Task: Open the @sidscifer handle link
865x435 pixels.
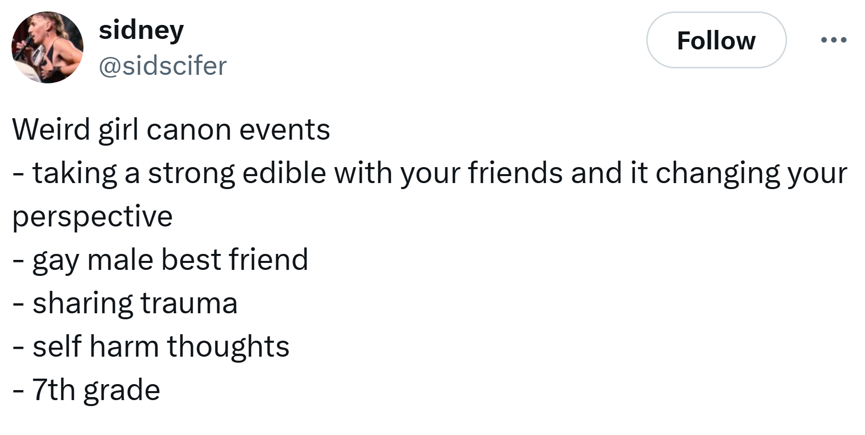Action: coord(163,66)
